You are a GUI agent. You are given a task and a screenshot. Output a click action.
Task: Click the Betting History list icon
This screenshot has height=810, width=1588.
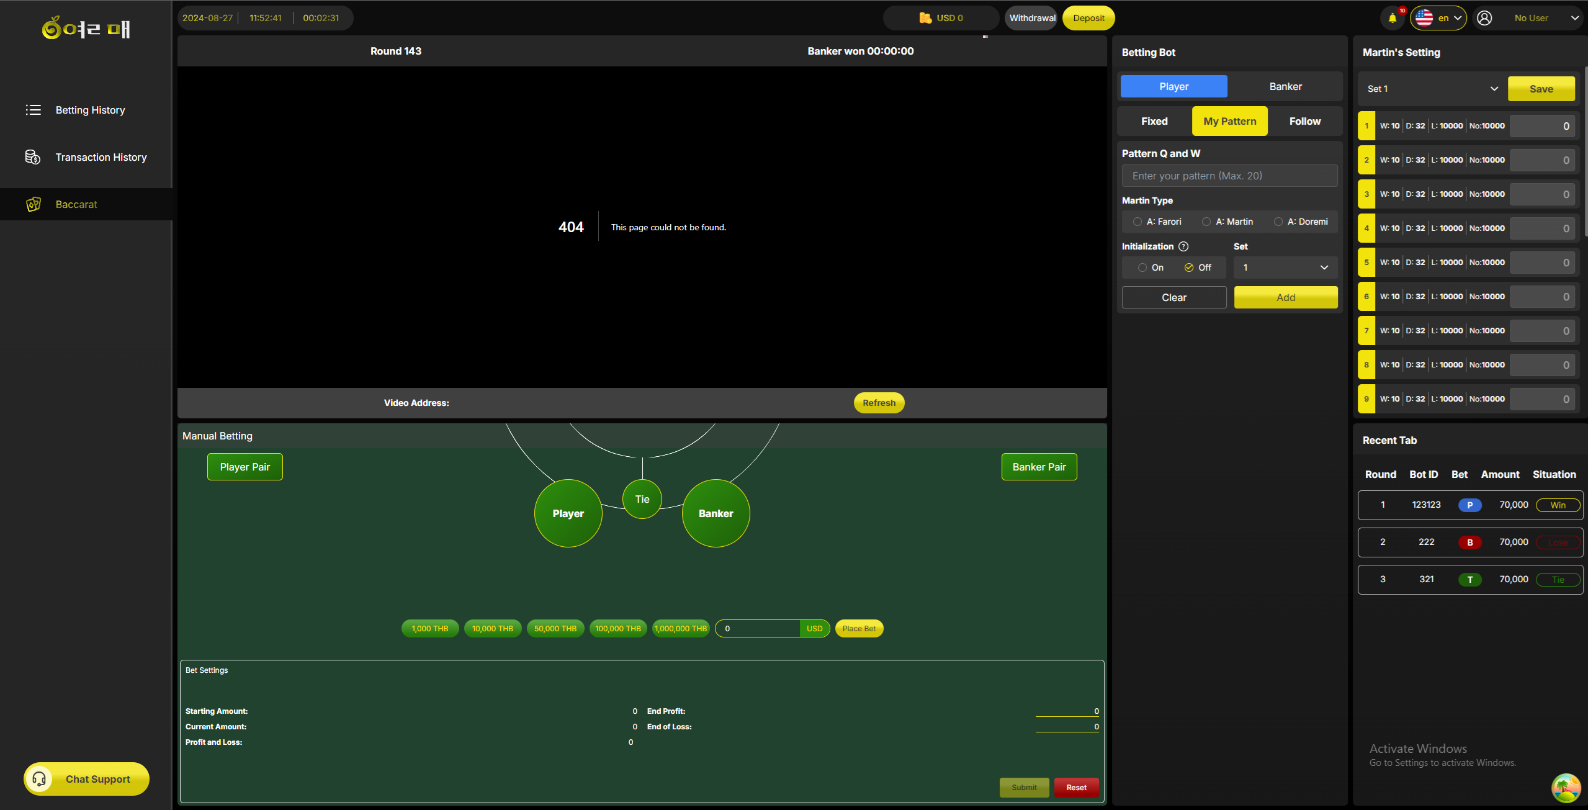point(34,110)
